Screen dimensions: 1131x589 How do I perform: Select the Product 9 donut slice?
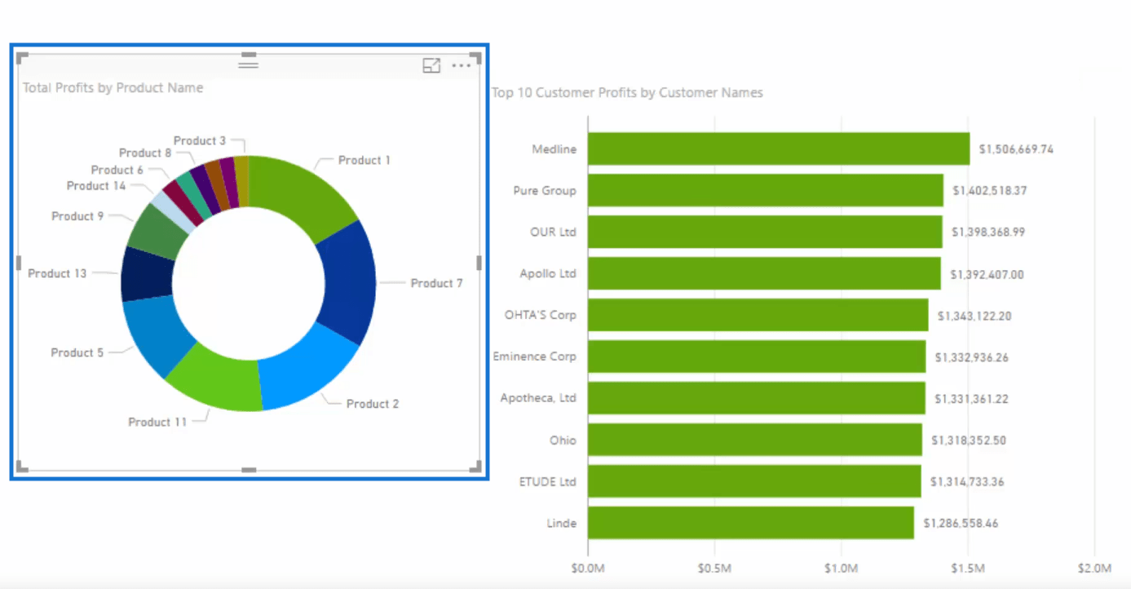pyautogui.click(x=155, y=231)
